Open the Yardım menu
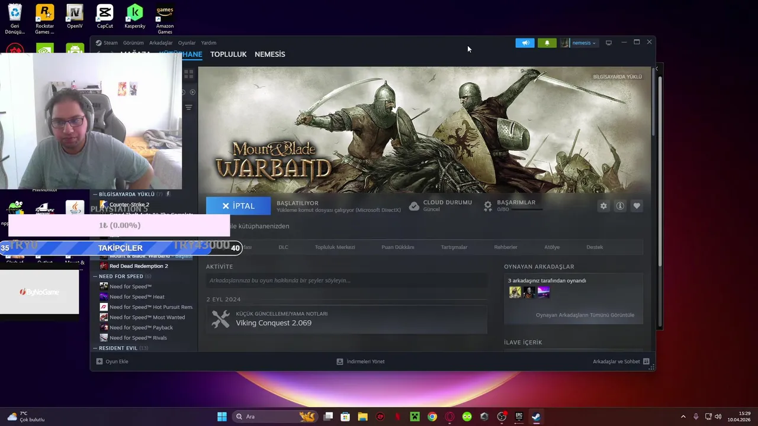 pos(208,43)
